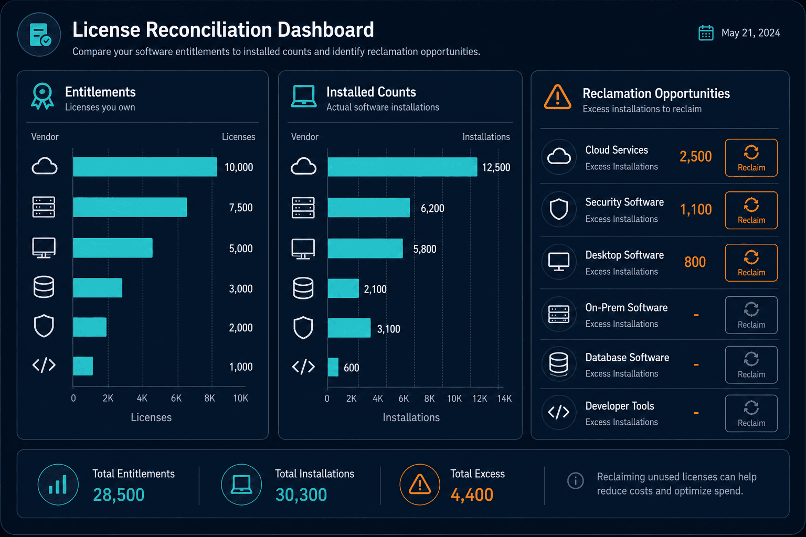Click the Developer Tools row code icon
Screen dimensions: 806x537
click(x=559, y=412)
